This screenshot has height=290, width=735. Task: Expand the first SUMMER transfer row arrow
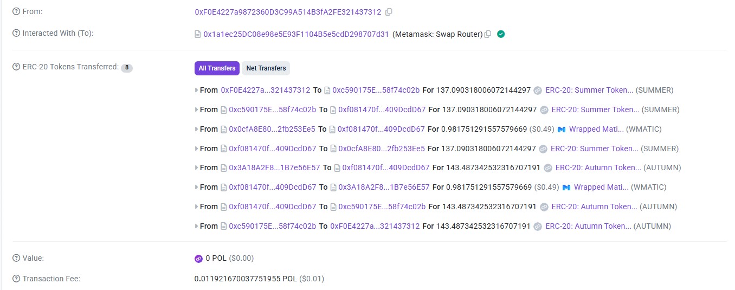pyautogui.click(x=196, y=91)
